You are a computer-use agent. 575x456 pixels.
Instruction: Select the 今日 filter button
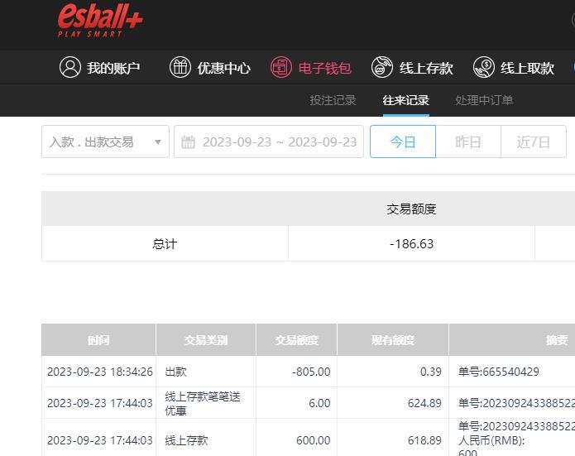[403, 142]
